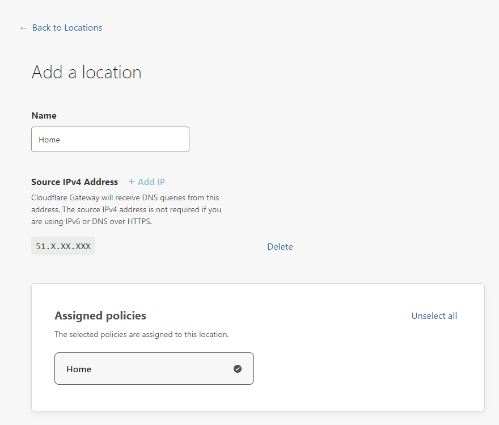Go back to Locations page

[67, 28]
